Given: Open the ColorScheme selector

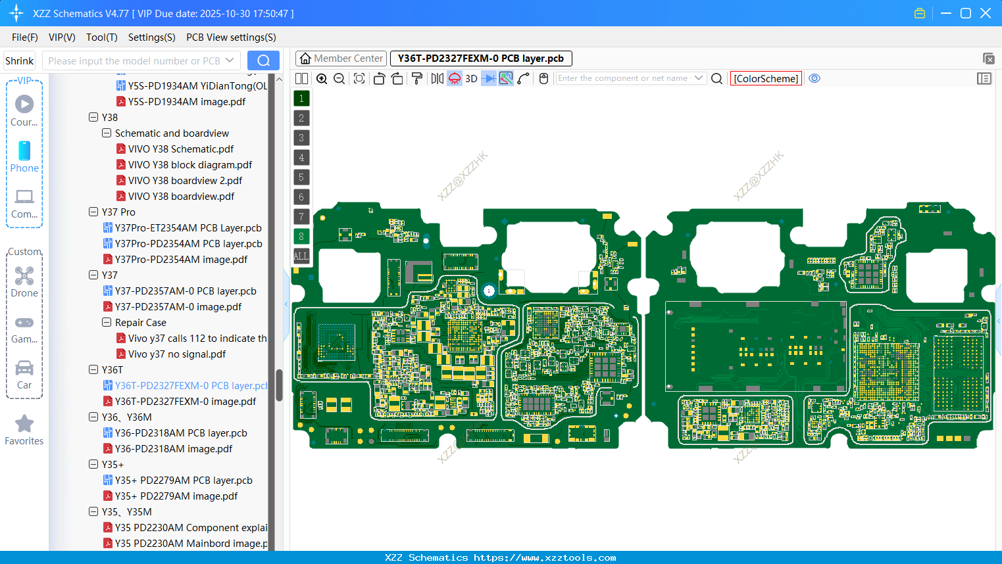Looking at the screenshot, I should pos(765,78).
